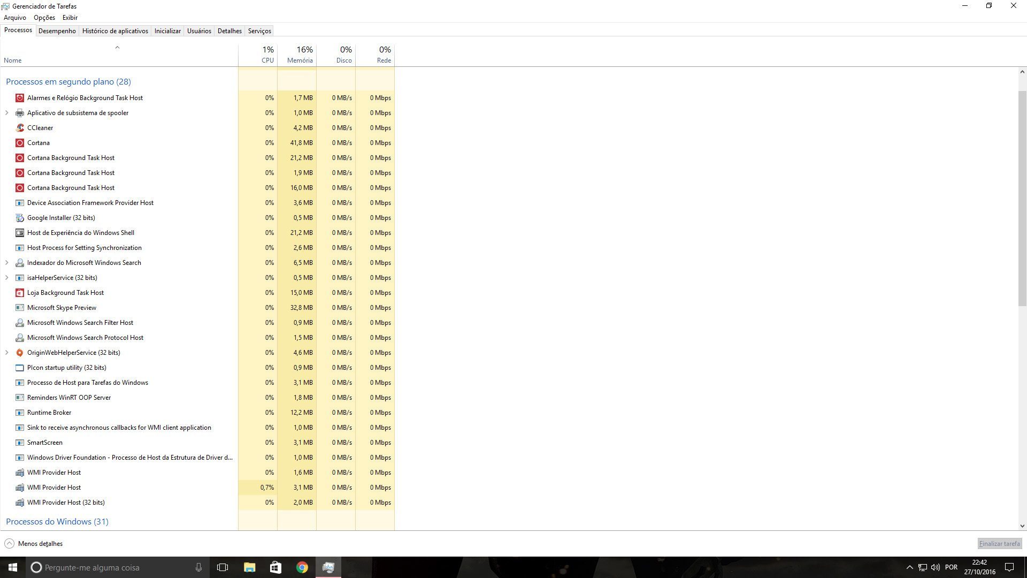
Task: Click the Cortana search box
Action: (x=117, y=567)
